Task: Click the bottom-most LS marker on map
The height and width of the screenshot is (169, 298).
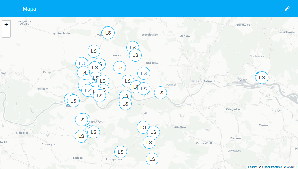Action: (152, 159)
